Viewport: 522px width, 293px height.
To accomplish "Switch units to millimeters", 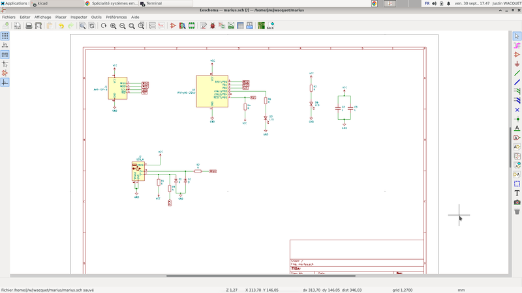I will [x=5, y=55].
